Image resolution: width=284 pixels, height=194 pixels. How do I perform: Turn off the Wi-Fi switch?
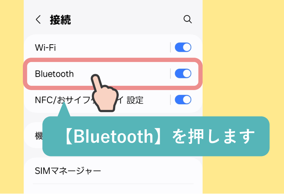pos(183,47)
